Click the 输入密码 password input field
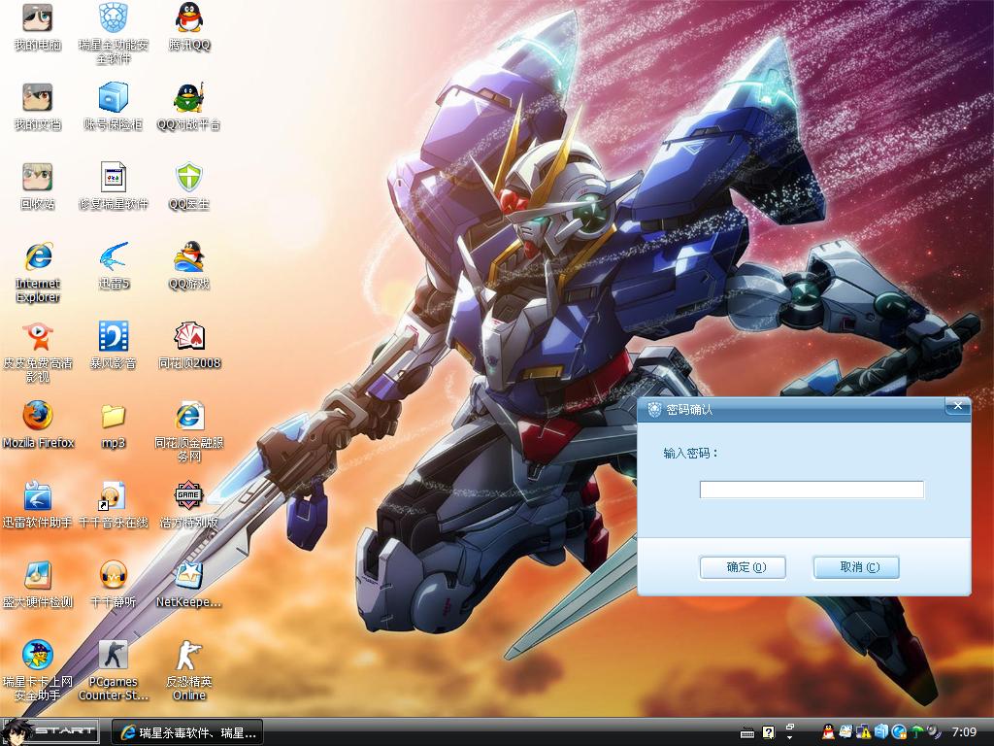The height and width of the screenshot is (746, 994). [812, 490]
